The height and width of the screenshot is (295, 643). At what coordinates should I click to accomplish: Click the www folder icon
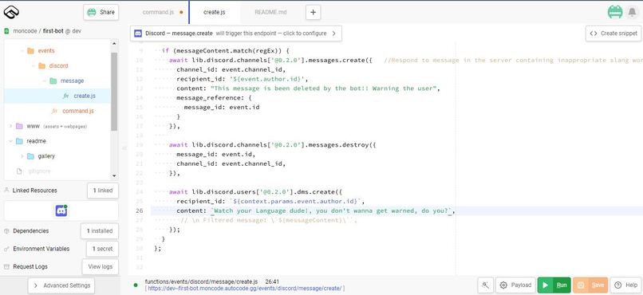19,126
